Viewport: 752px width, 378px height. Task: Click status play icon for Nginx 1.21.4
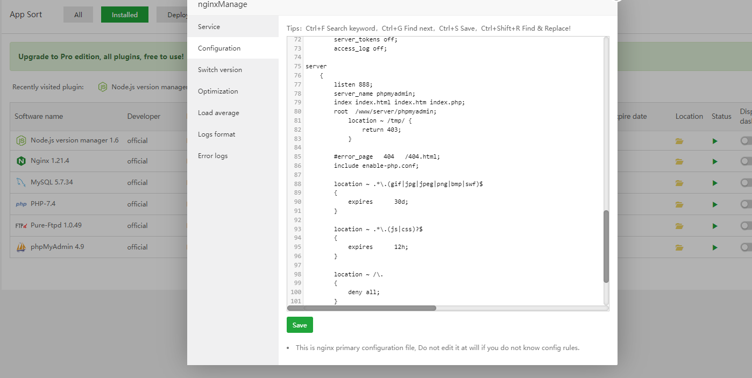pyautogui.click(x=715, y=161)
